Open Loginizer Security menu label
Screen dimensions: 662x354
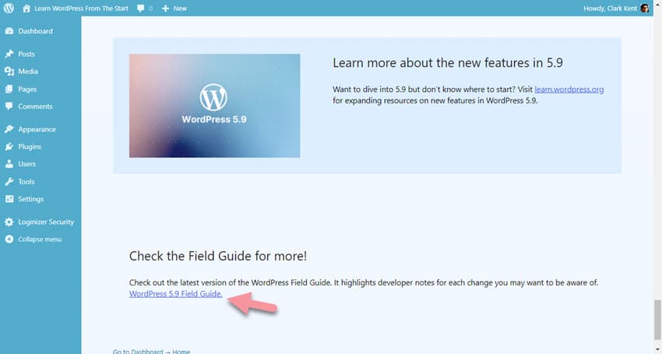pos(46,222)
